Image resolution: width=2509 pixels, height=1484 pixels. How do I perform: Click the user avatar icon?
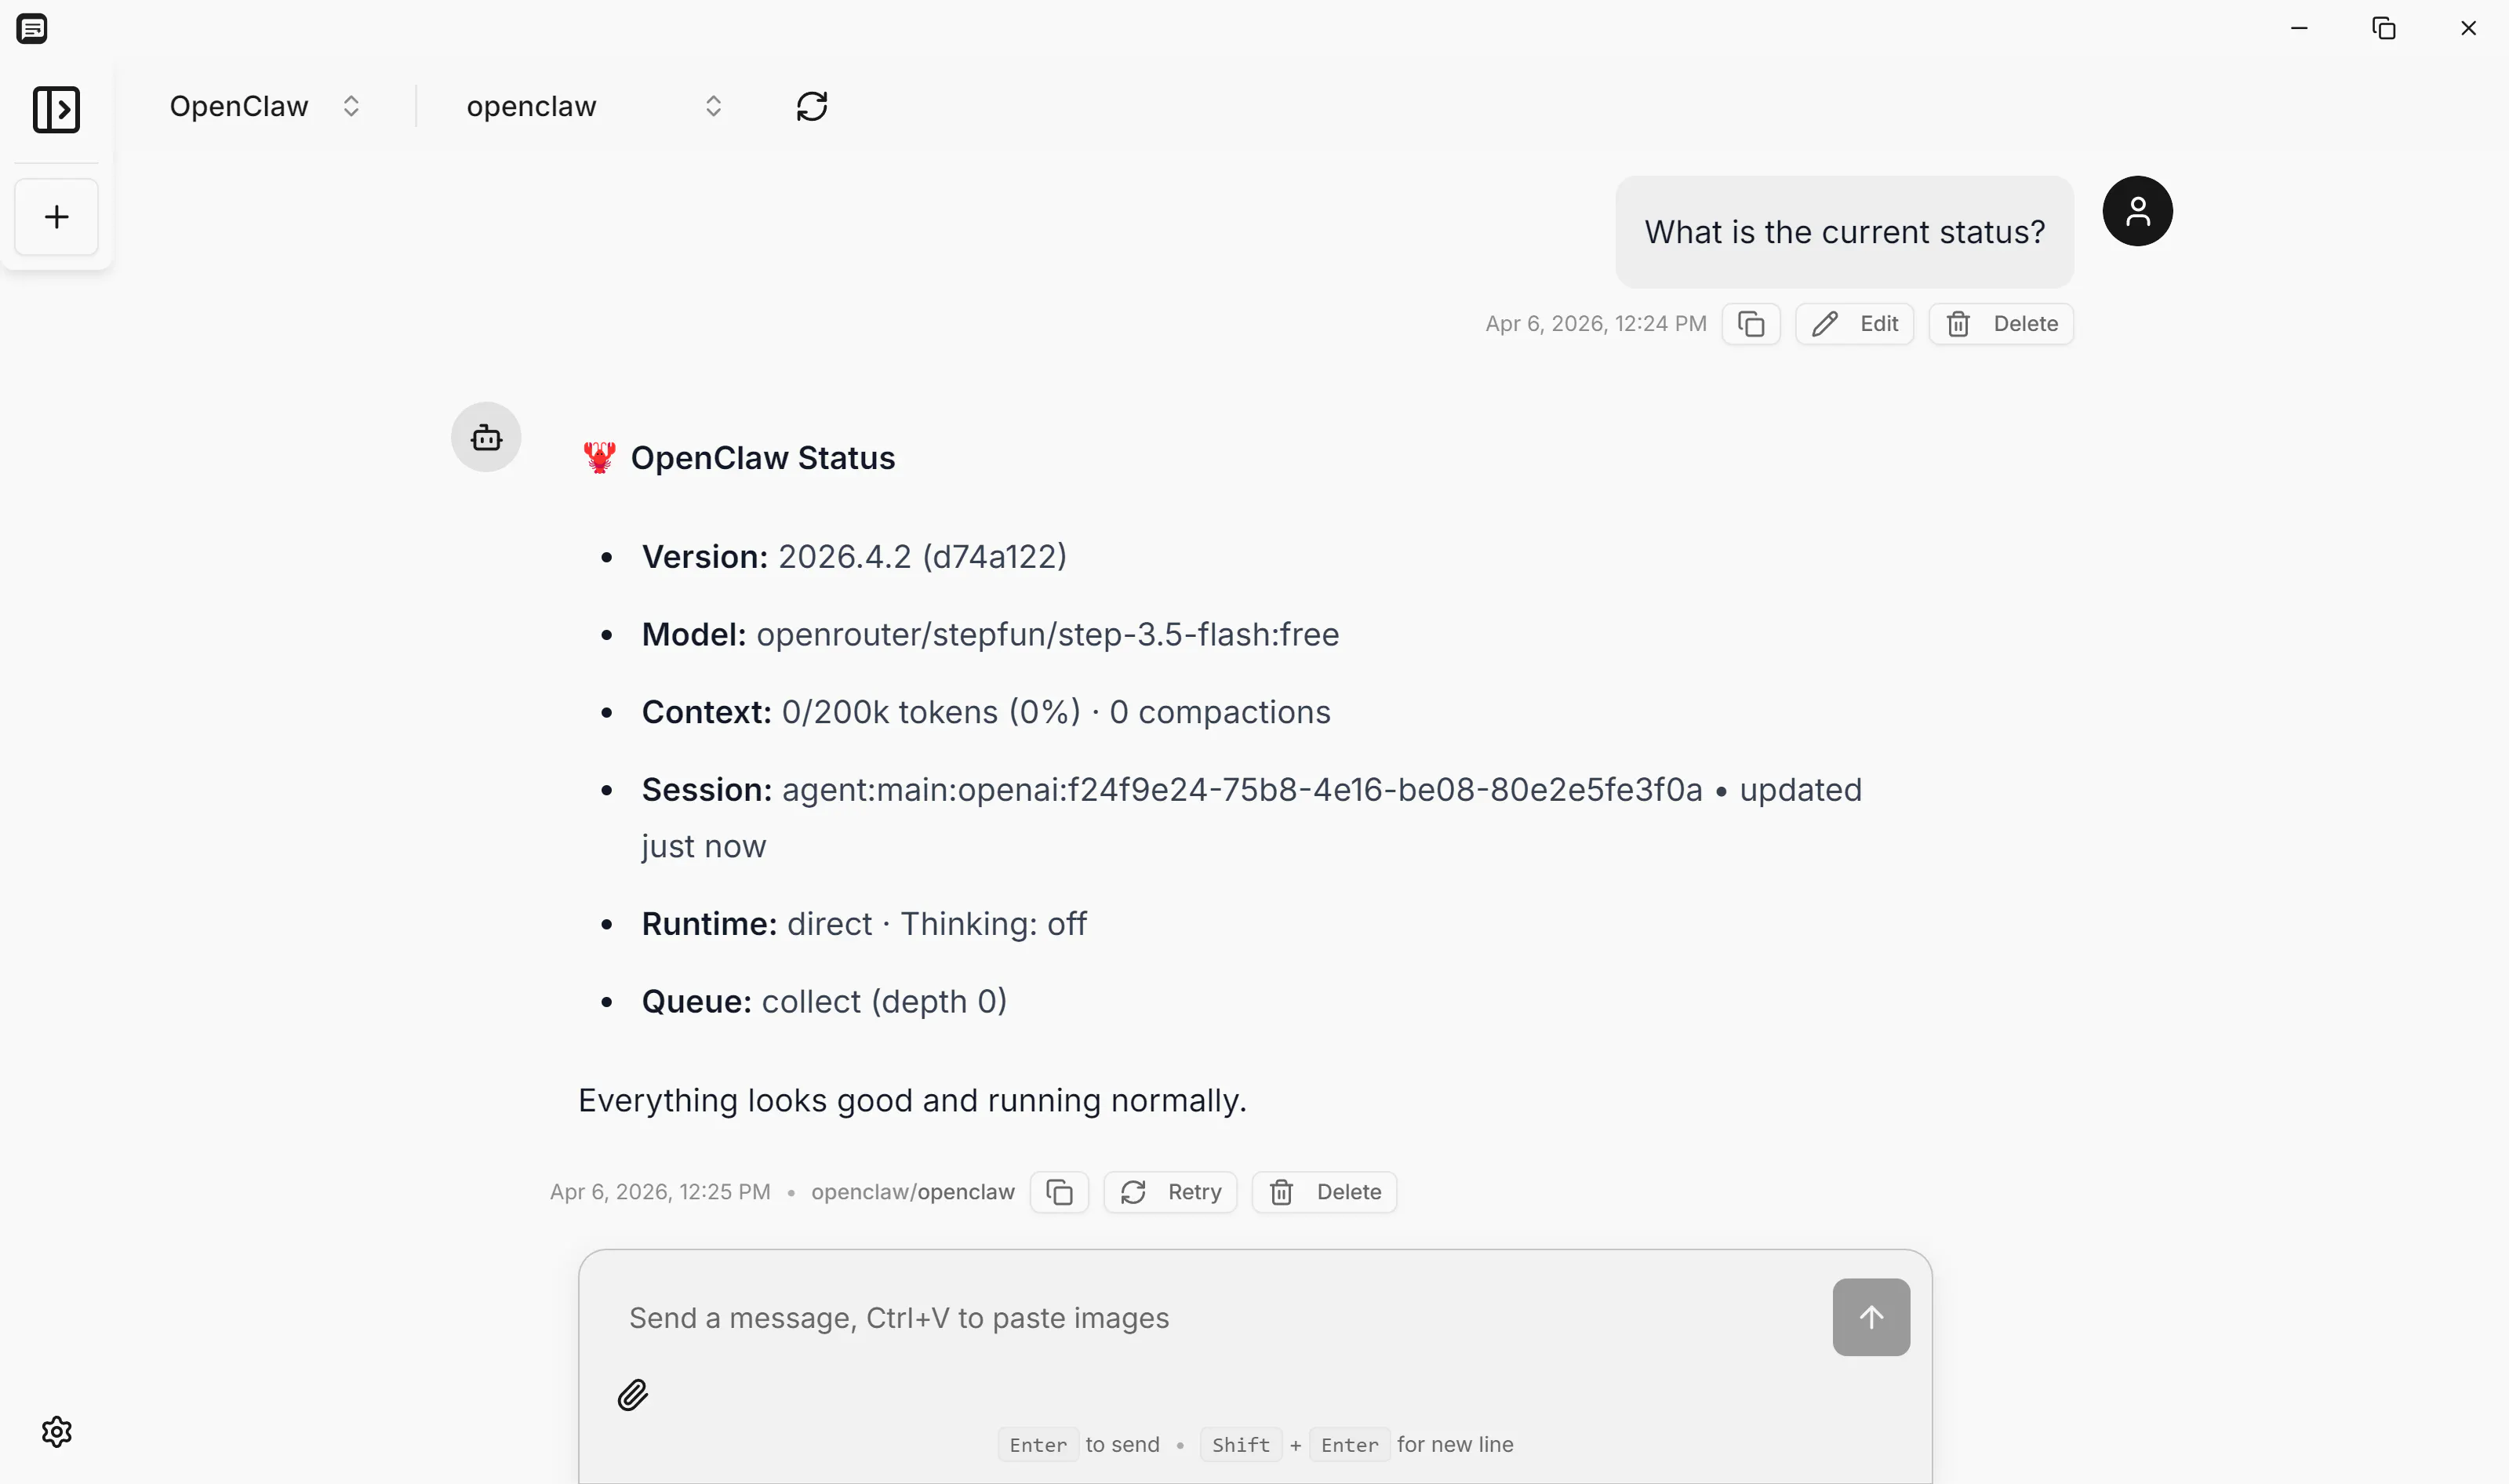[2137, 211]
